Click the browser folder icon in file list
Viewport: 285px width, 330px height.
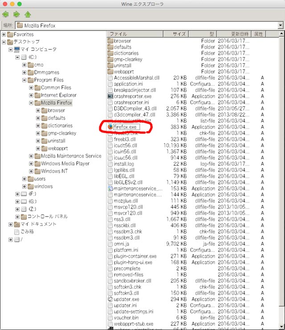pyautogui.click(x=110, y=41)
